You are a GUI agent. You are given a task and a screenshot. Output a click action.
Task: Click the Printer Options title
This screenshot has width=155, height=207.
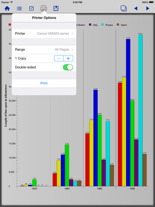pyautogui.click(x=44, y=18)
